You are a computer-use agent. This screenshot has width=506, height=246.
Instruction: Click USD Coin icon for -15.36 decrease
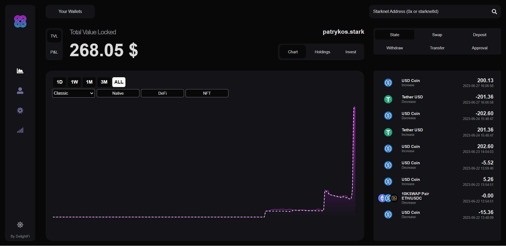[x=388, y=214]
